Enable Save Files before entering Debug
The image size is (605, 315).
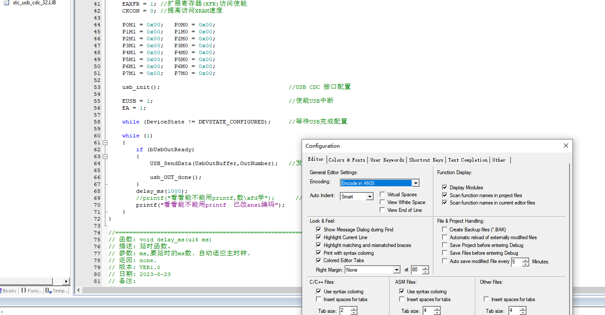445,253
